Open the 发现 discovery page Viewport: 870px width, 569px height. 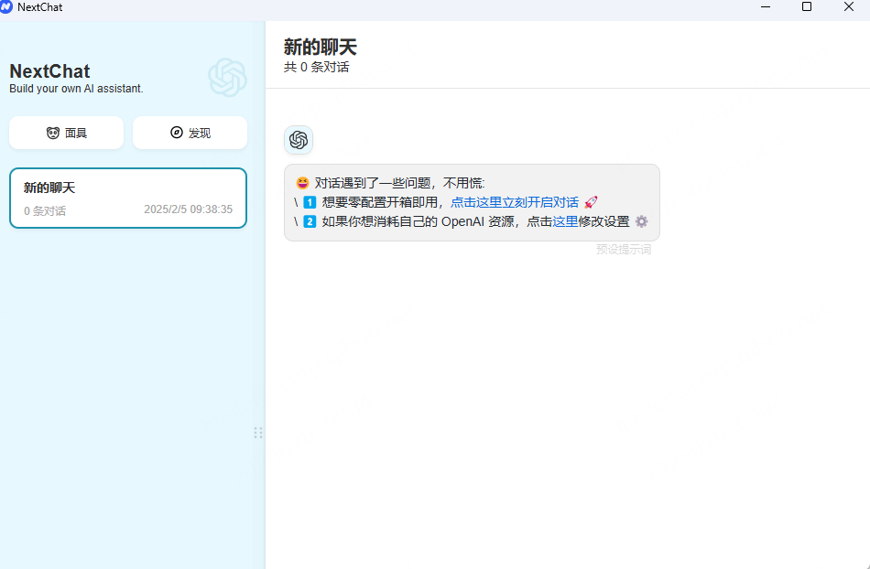coord(190,133)
